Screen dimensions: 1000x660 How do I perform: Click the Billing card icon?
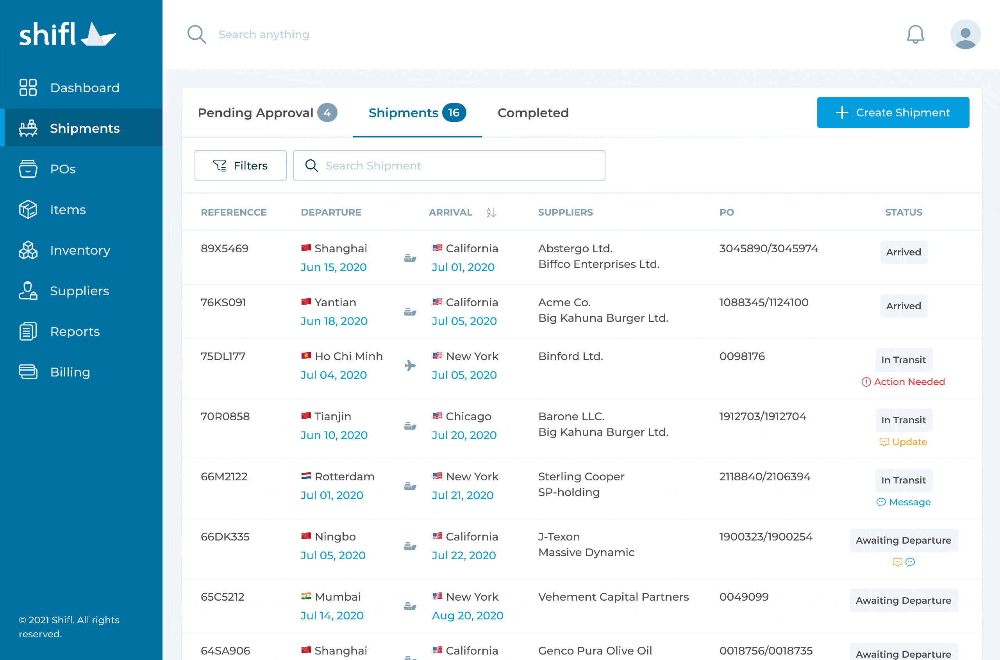pyautogui.click(x=28, y=371)
